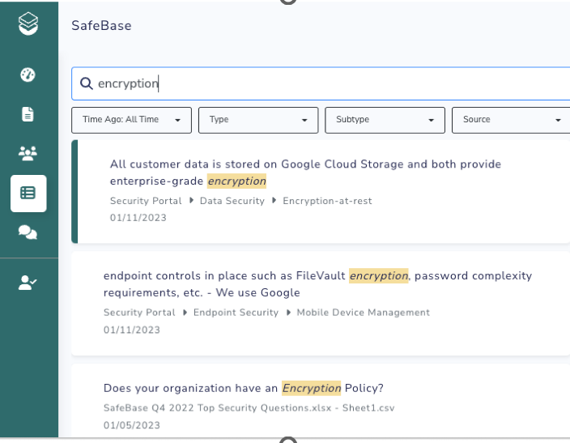Open the FileVault endpoint controls result
Image resolution: width=570 pixels, height=443 pixels.
(317, 283)
